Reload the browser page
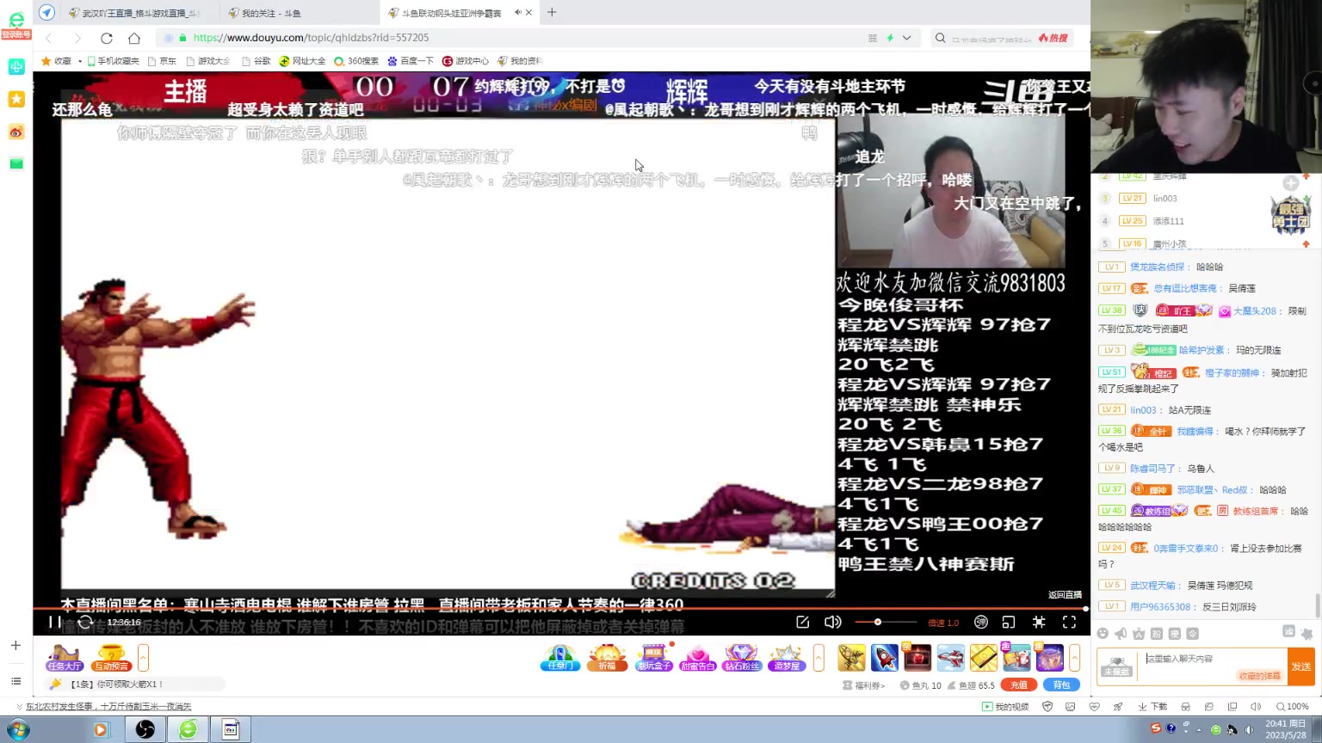This screenshot has height=743, width=1322. (x=107, y=38)
